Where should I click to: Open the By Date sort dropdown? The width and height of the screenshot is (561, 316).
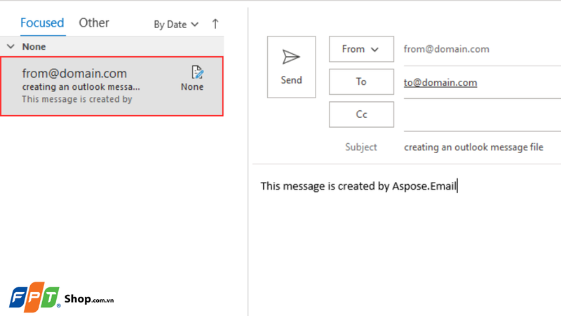click(x=176, y=25)
